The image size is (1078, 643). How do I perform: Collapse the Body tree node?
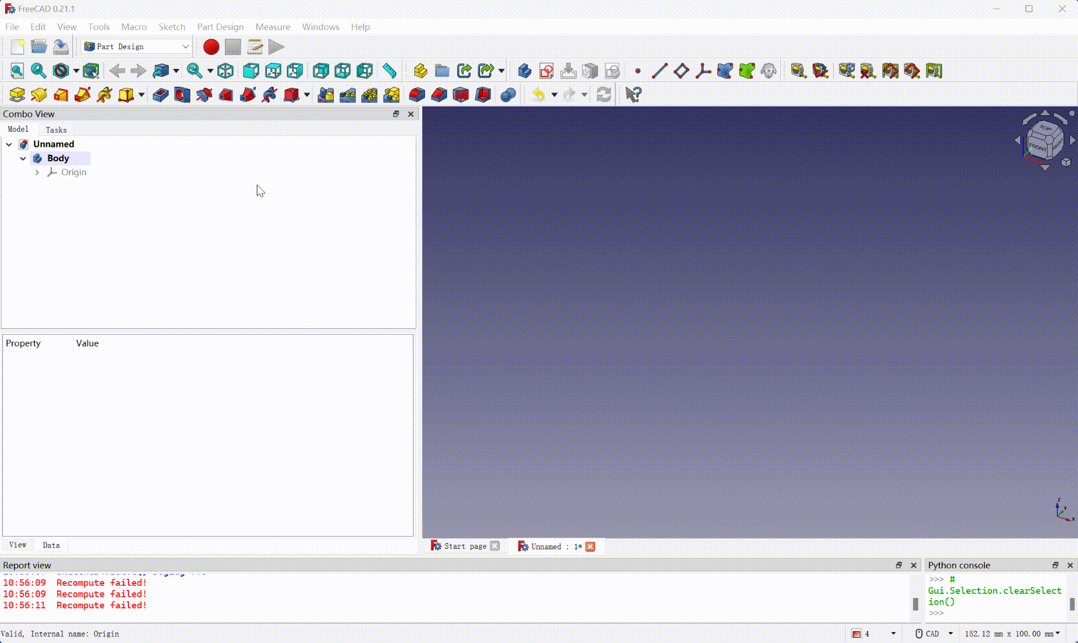[23, 158]
